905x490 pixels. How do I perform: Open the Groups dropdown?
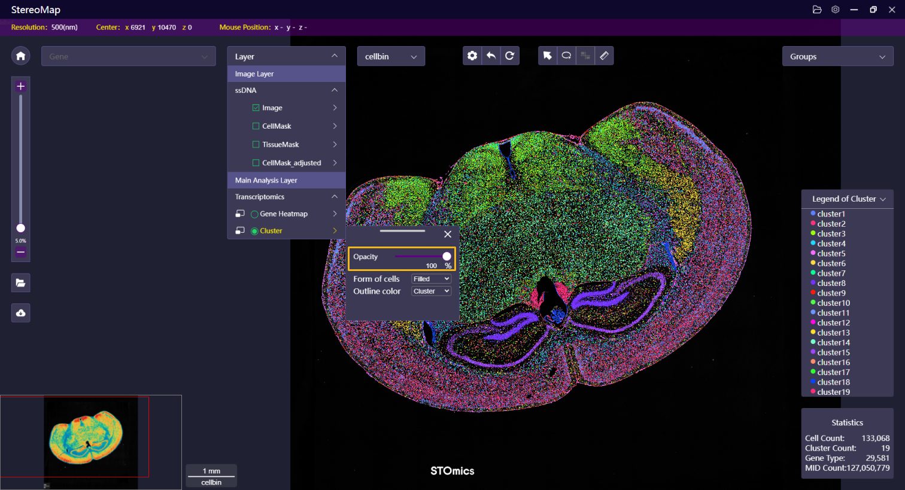pyautogui.click(x=837, y=57)
